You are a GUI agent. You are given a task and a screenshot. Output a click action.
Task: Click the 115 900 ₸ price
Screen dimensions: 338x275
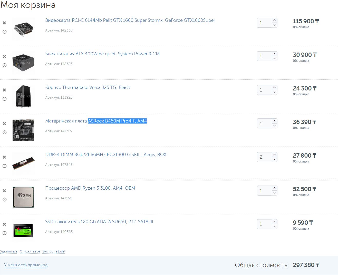pos(306,21)
